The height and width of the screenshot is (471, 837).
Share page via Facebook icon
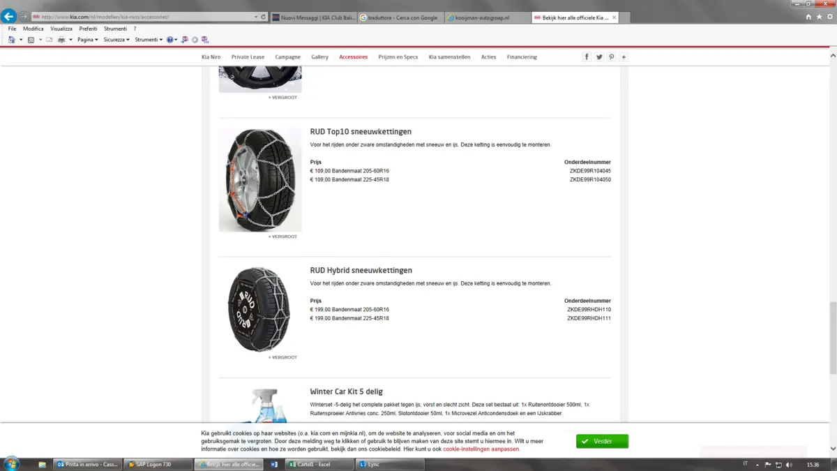tap(587, 57)
